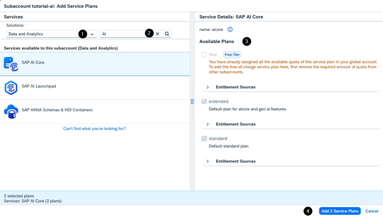
Task: Expand Entitlement Sources under free plan
Action: click(207, 87)
